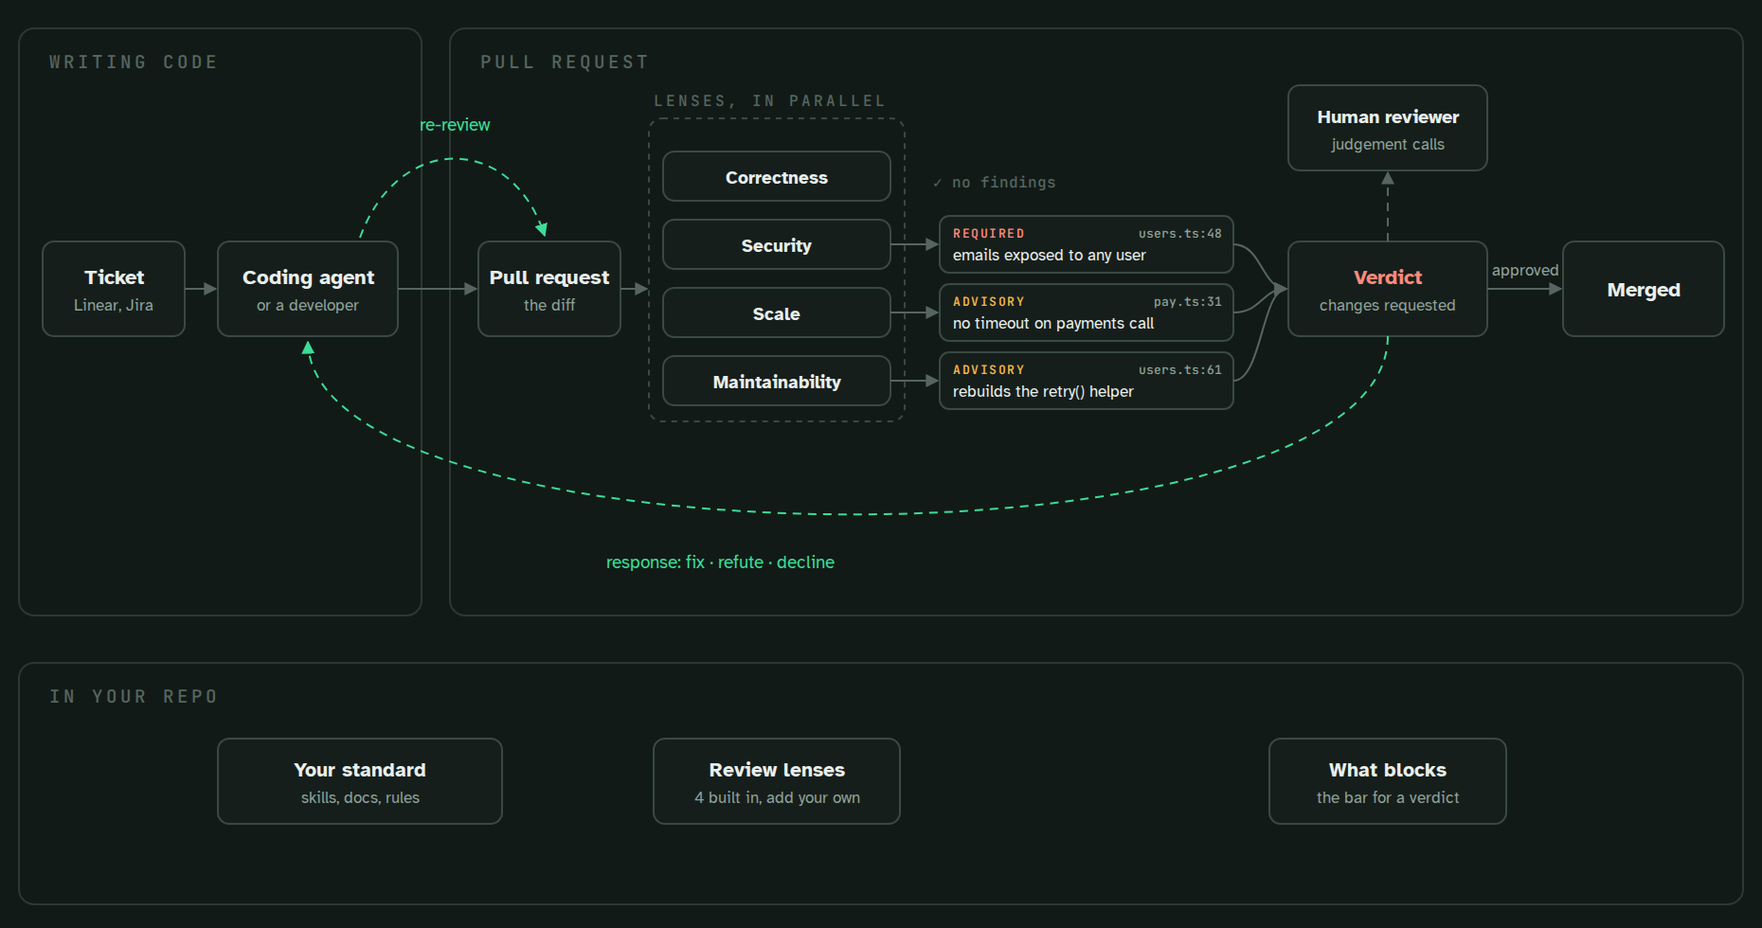The width and height of the screenshot is (1762, 928).
Task: Click the 'IN YOUR REPO' section title
Action: coord(134,696)
